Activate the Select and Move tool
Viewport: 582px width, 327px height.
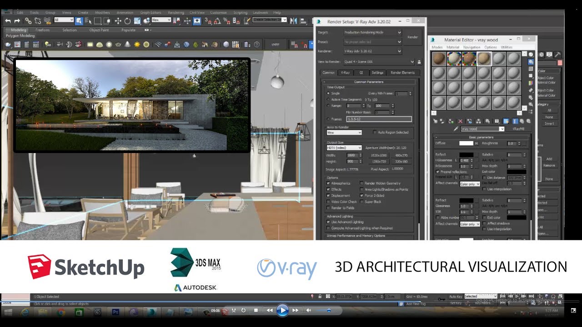118,20
